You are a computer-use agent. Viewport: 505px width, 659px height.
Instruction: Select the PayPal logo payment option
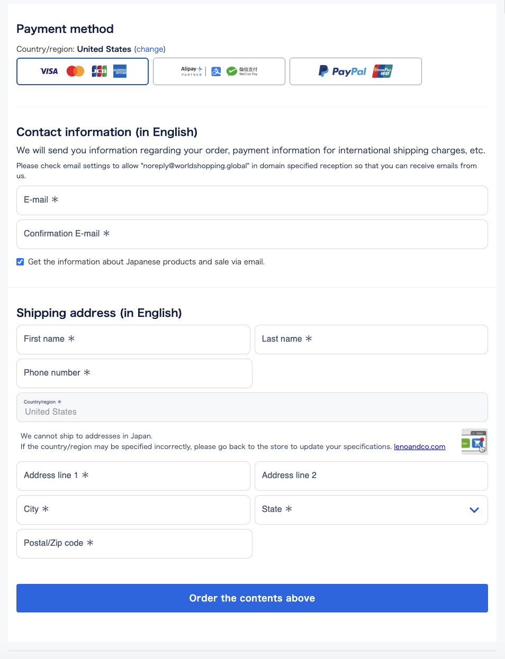342,71
